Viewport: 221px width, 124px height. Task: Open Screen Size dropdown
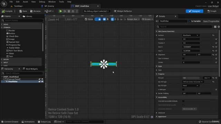(133, 19)
